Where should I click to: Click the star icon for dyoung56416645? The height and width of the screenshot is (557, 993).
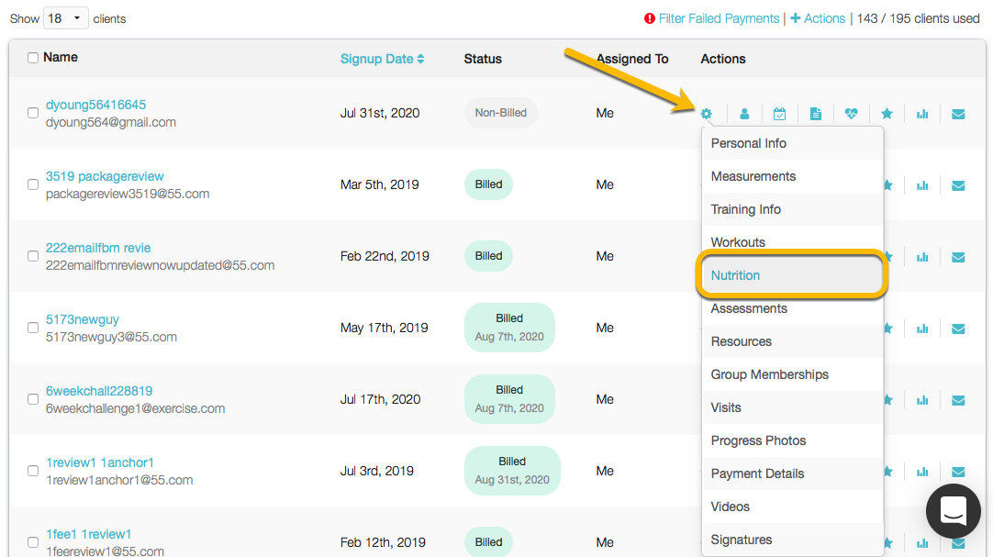(x=887, y=114)
